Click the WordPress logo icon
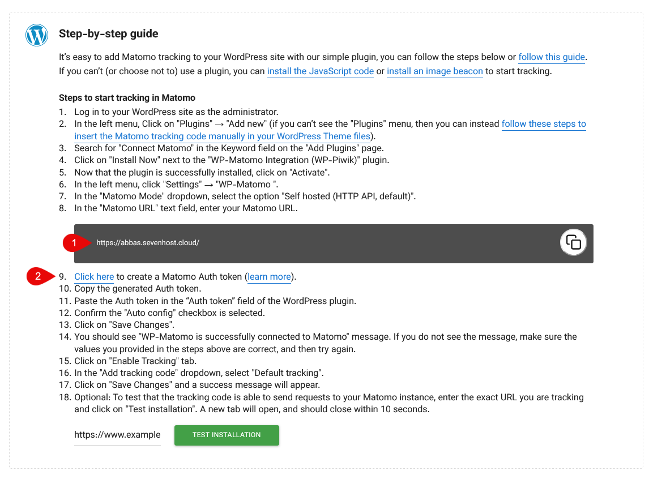 (x=36, y=35)
